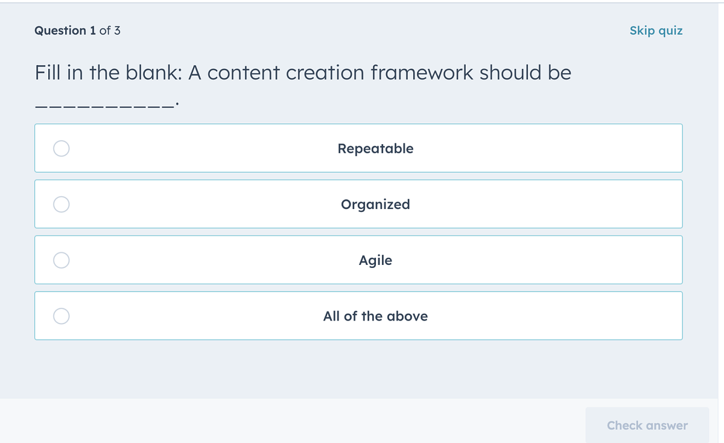This screenshot has width=724, height=443.
Task: Click the 'Organized' answer label text
Action: [x=375, y=205]
